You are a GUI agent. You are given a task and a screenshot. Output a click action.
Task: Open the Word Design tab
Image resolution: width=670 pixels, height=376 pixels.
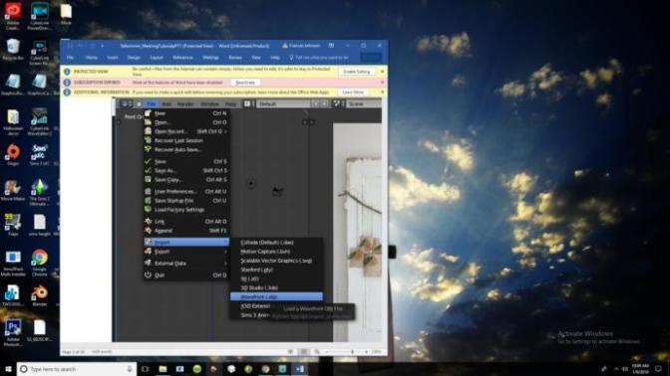tap(134, 57)
